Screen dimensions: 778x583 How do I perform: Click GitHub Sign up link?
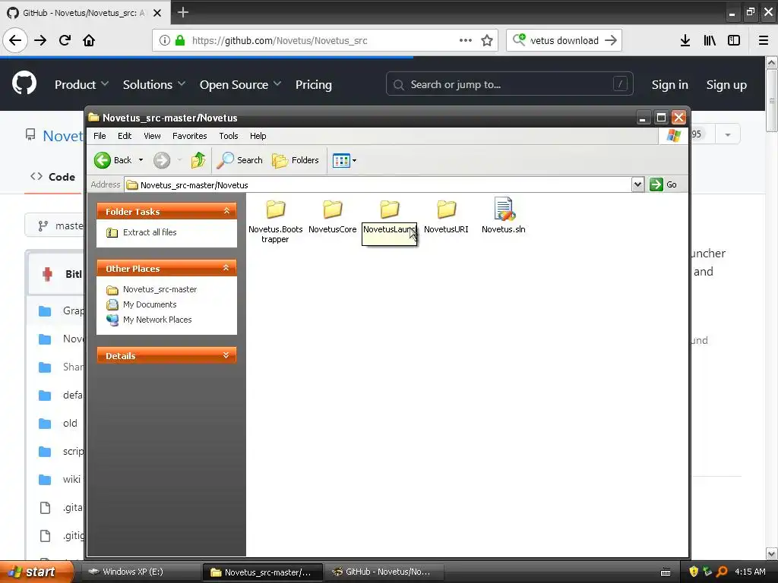pos(726,85)
